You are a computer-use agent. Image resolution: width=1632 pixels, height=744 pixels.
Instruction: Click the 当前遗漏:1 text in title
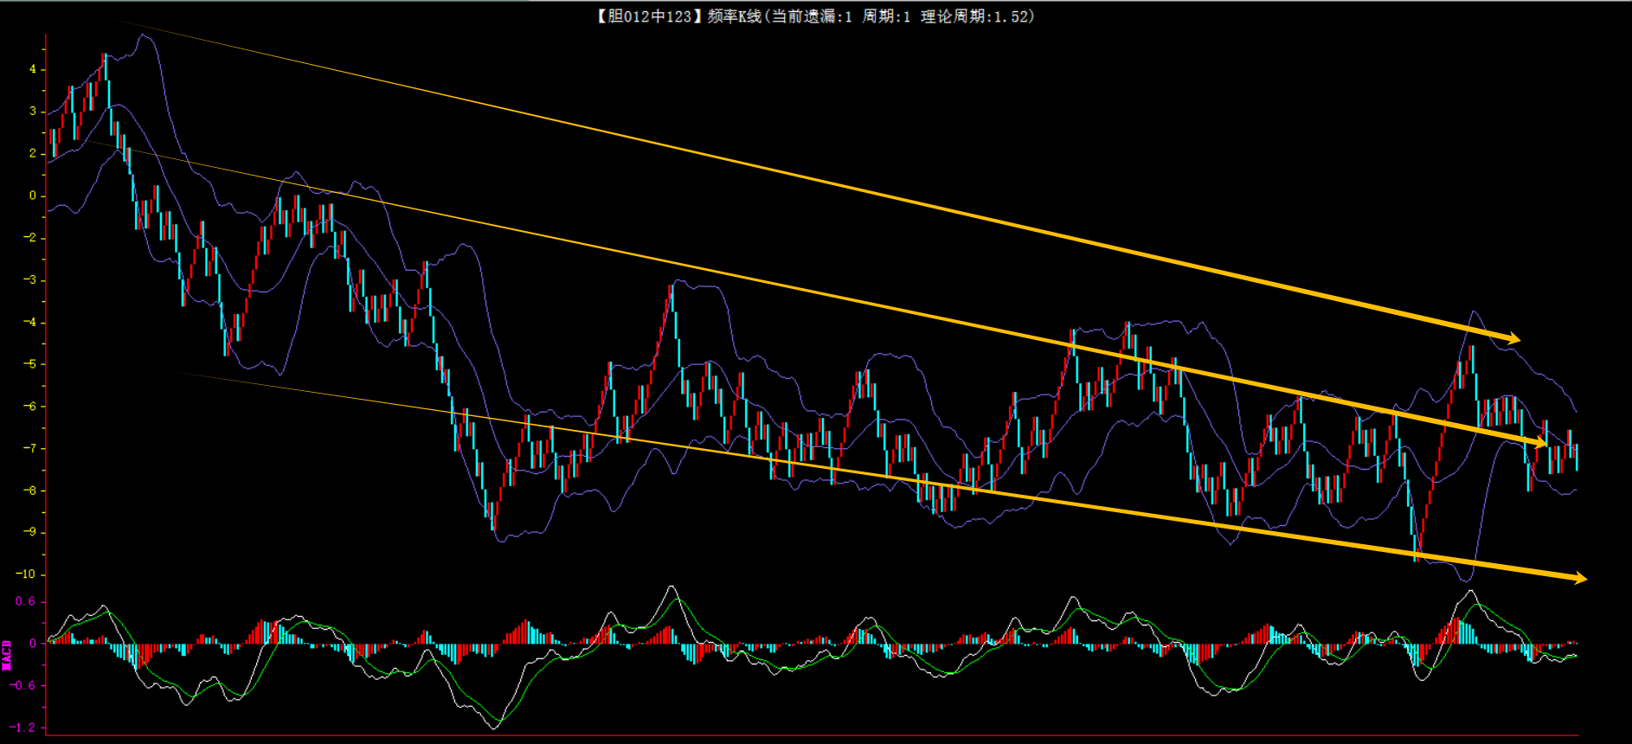click(811, 16)
